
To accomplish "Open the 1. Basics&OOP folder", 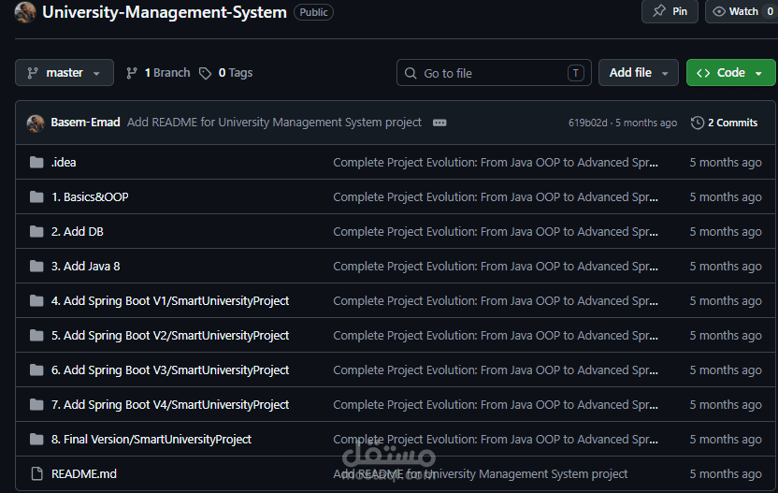I will pyautogui.click(x=90, y=197).
